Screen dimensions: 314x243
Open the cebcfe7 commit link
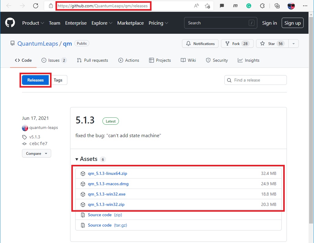coord(38,144)
